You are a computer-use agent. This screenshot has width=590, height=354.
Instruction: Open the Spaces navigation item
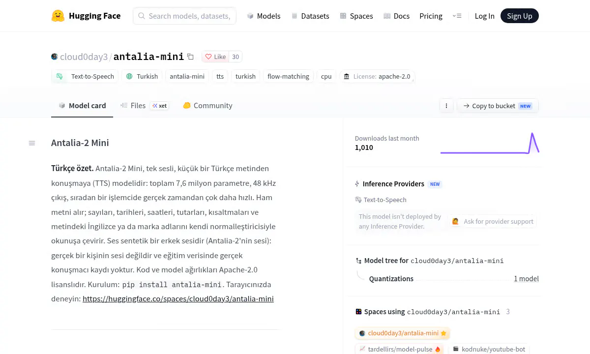[x=356, y=16]
